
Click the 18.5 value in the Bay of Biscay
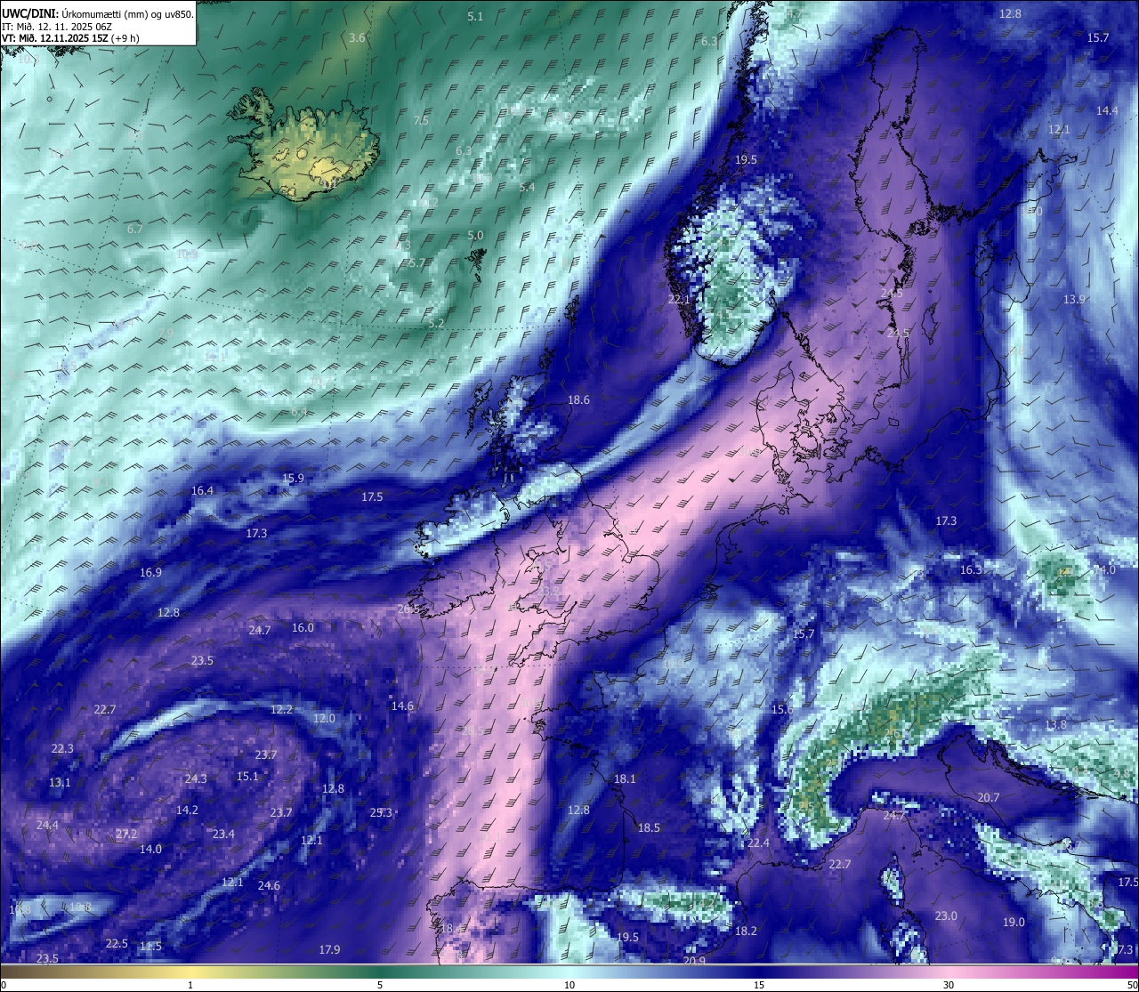pyautogui.click(x=649, y=828)
